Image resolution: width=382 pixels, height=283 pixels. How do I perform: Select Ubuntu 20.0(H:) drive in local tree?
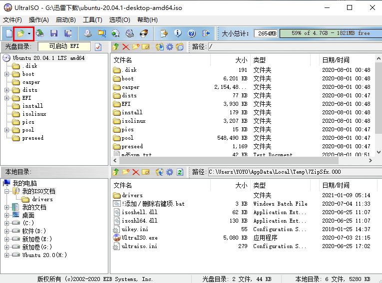point(44,255)
